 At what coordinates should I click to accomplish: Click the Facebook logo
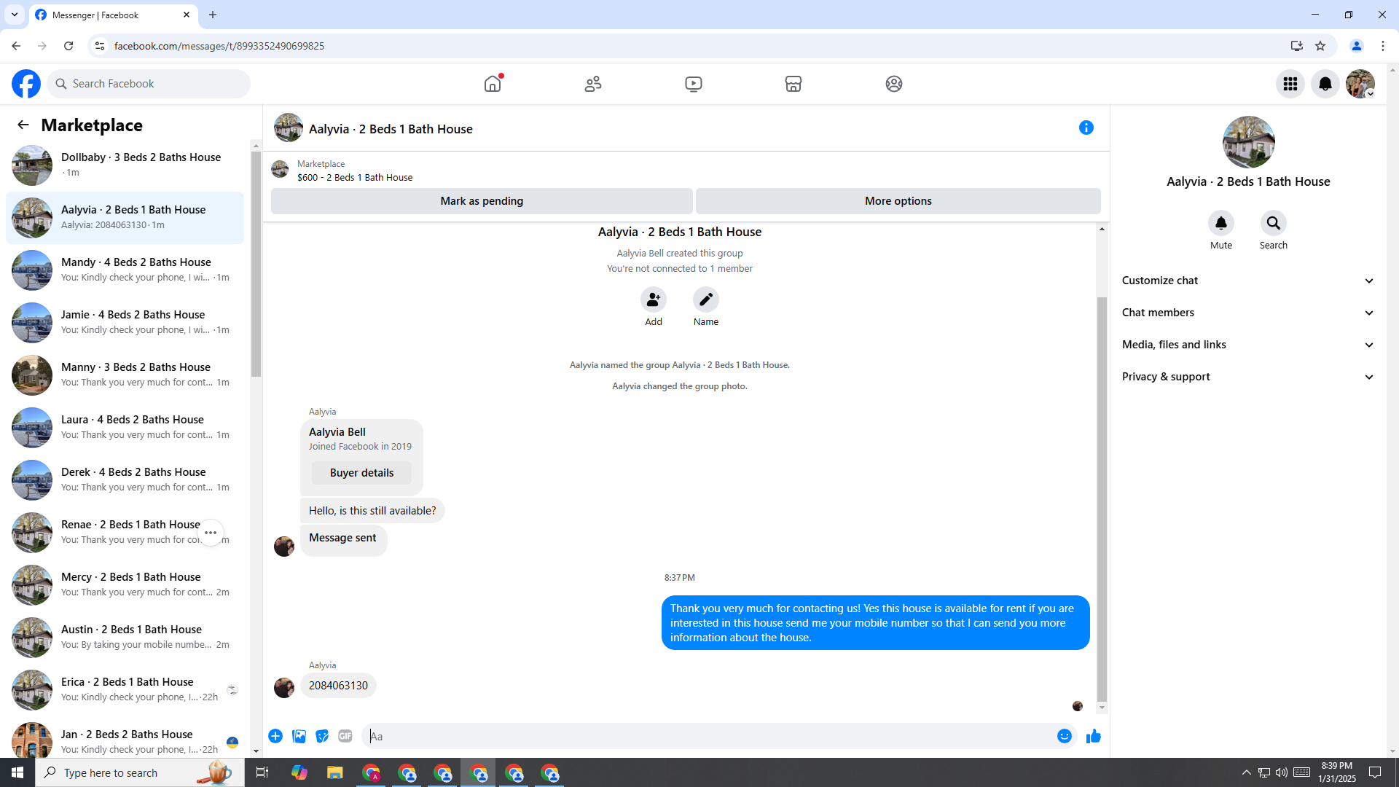[x=26, y=84]
